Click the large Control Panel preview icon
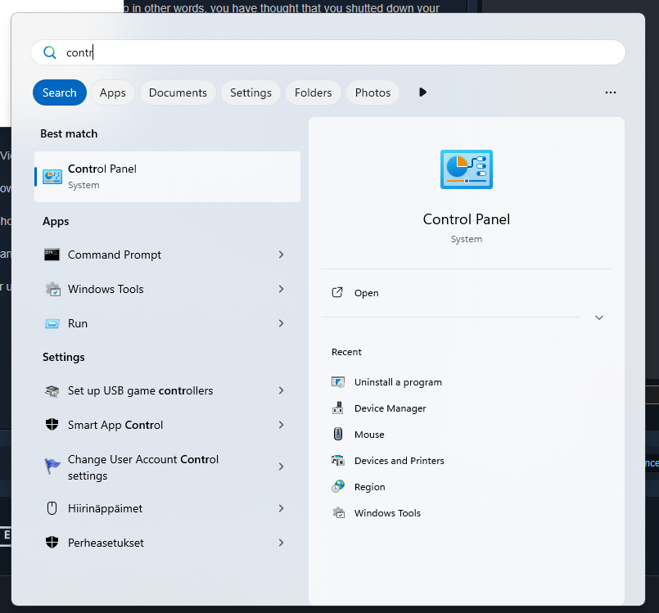 tap(466, 169)
